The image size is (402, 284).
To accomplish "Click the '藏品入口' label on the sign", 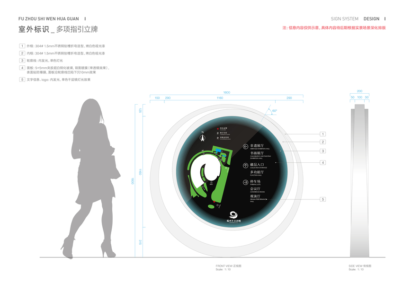I will click(x=257, y=165).
